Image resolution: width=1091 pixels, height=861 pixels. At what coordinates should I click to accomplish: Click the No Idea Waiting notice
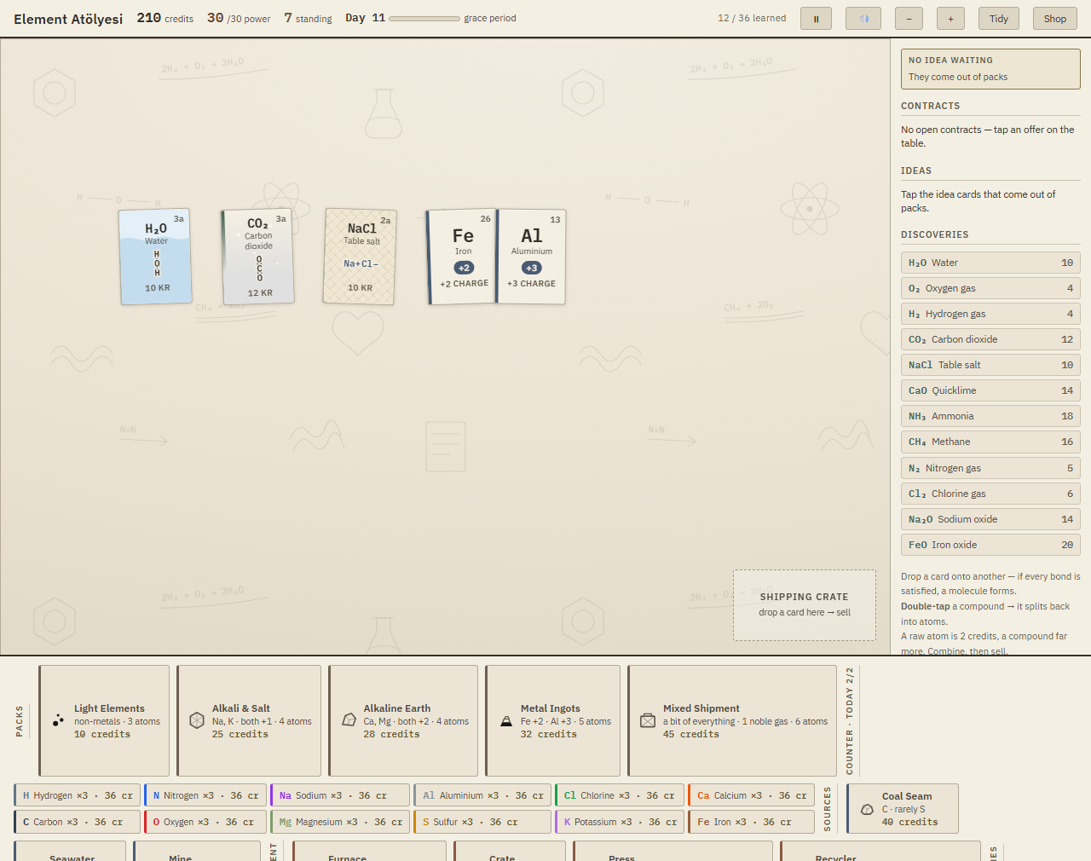[x=990, y=69]
